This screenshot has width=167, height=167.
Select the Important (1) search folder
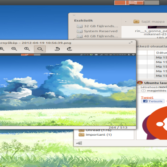coord(95,134)
